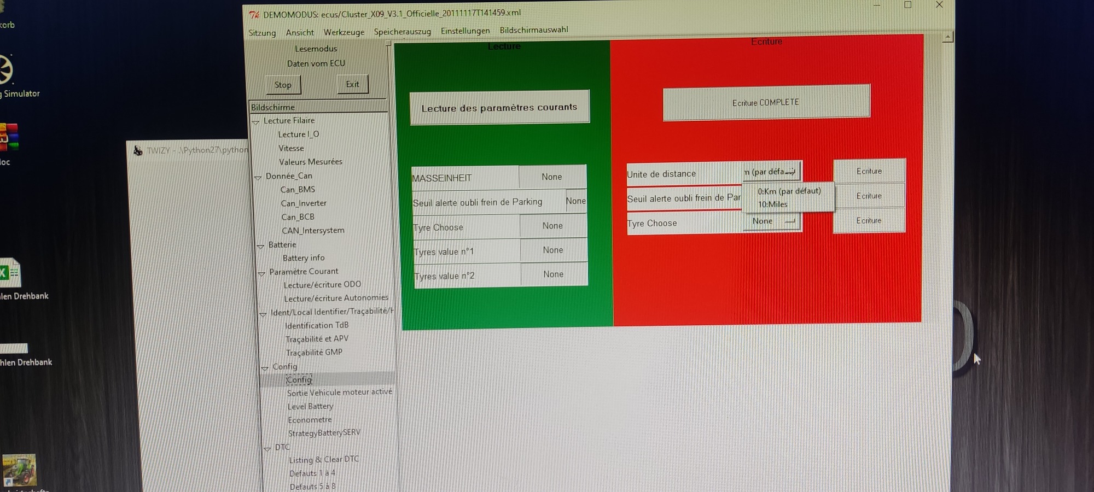Open the Werkzeuge menu
Screen dimensions: 1094x492
pos(344,32)
